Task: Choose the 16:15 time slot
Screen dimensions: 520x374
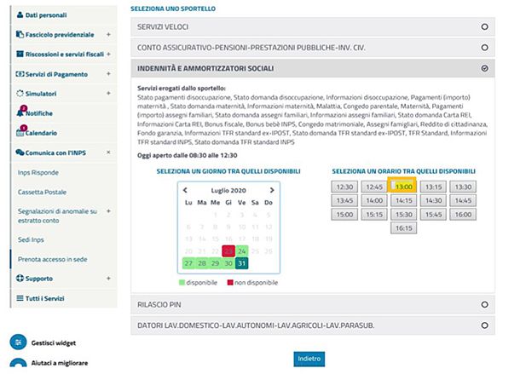Action: coord(403,227)
